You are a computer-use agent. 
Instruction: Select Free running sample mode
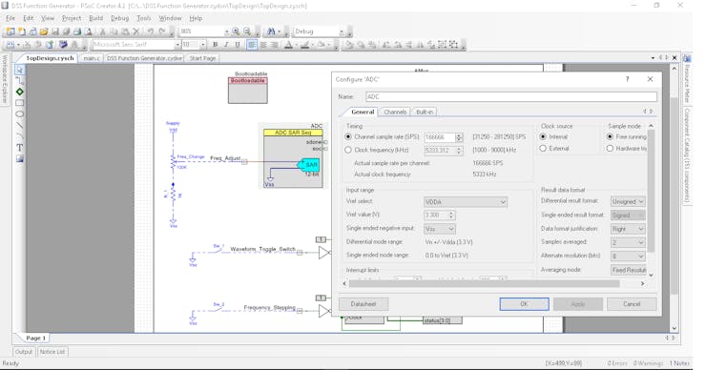610,136
